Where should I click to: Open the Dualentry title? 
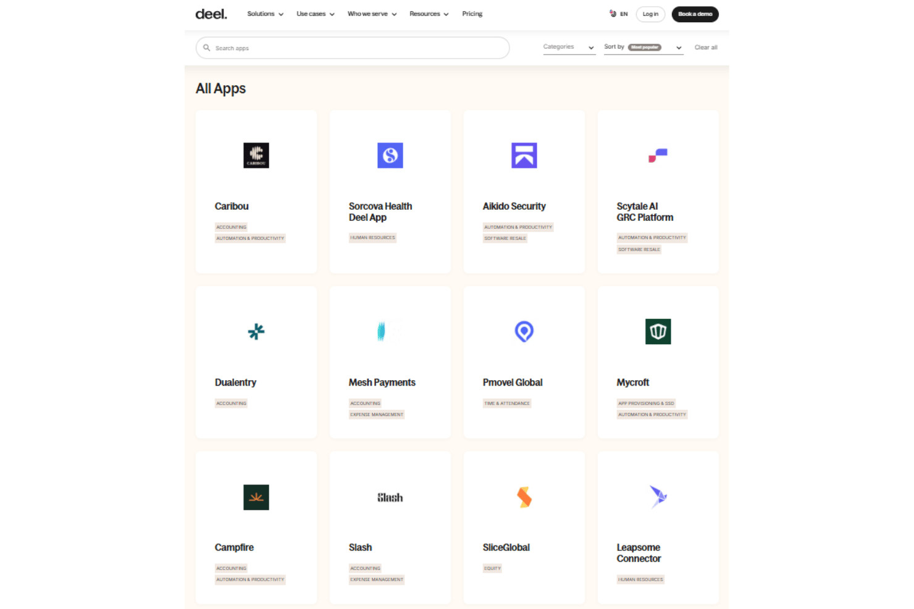pos(235,383)
